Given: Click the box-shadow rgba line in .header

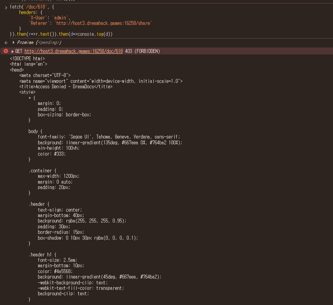Looking at the screenshot, I should pos(88,238).
